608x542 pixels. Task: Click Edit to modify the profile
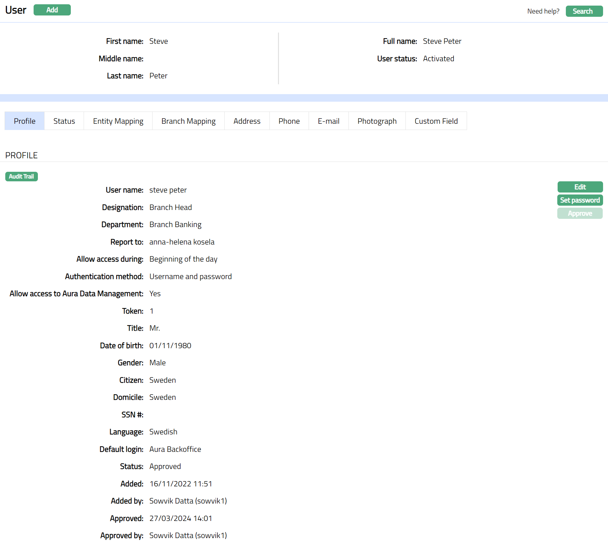tap(580, 187)
